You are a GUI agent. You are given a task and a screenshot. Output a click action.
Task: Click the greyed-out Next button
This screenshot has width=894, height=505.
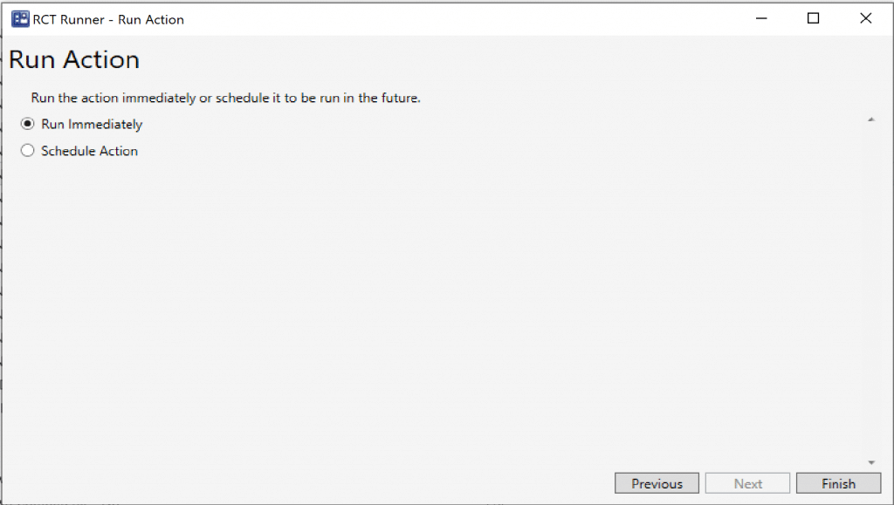748,483
